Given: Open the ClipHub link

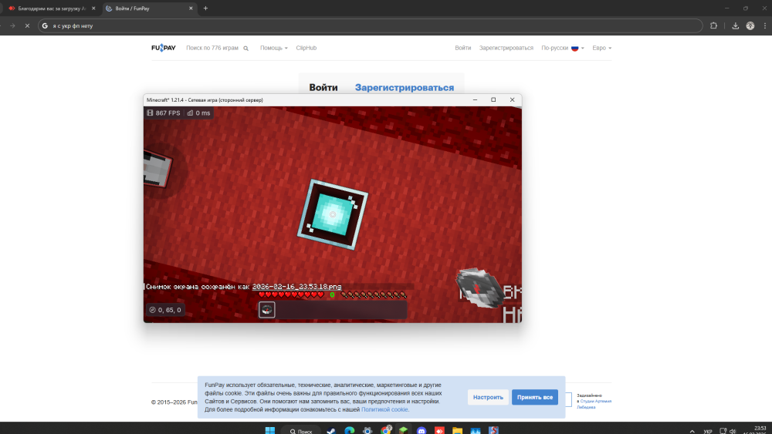Looking at the screenshot, I should (306, 48).
